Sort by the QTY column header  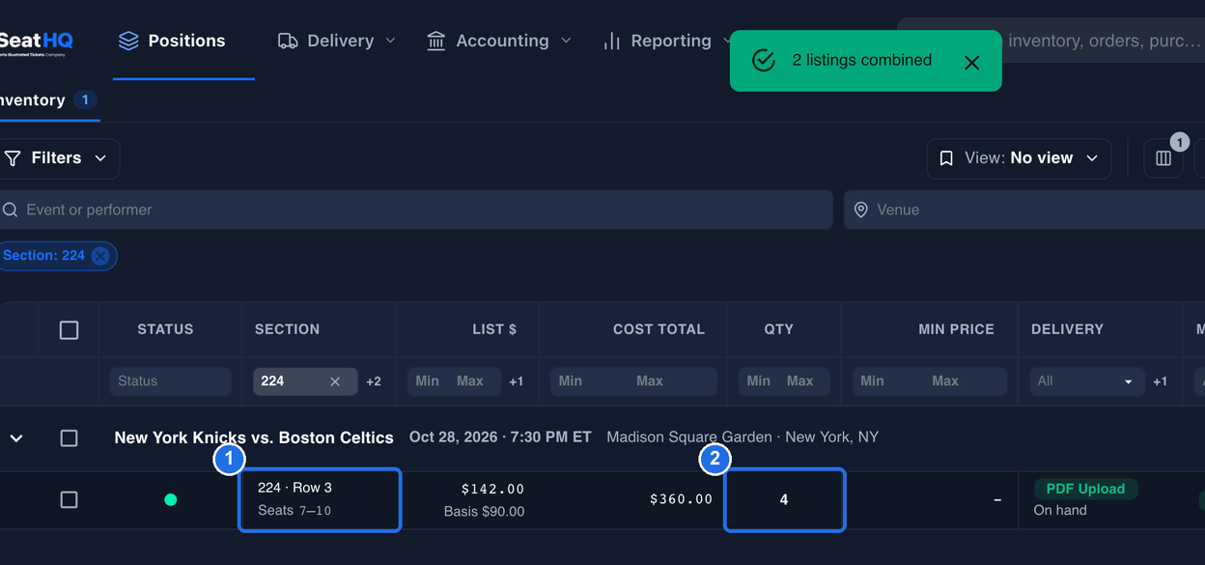(x=778, y=329)
